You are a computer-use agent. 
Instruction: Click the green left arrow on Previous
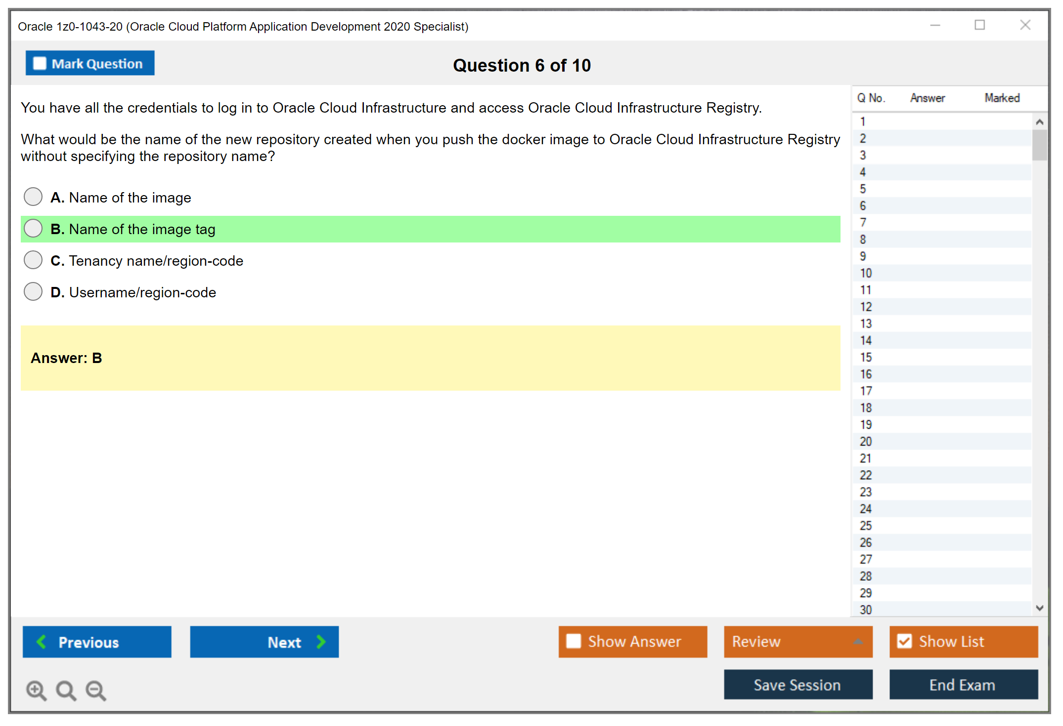point(42,642)
